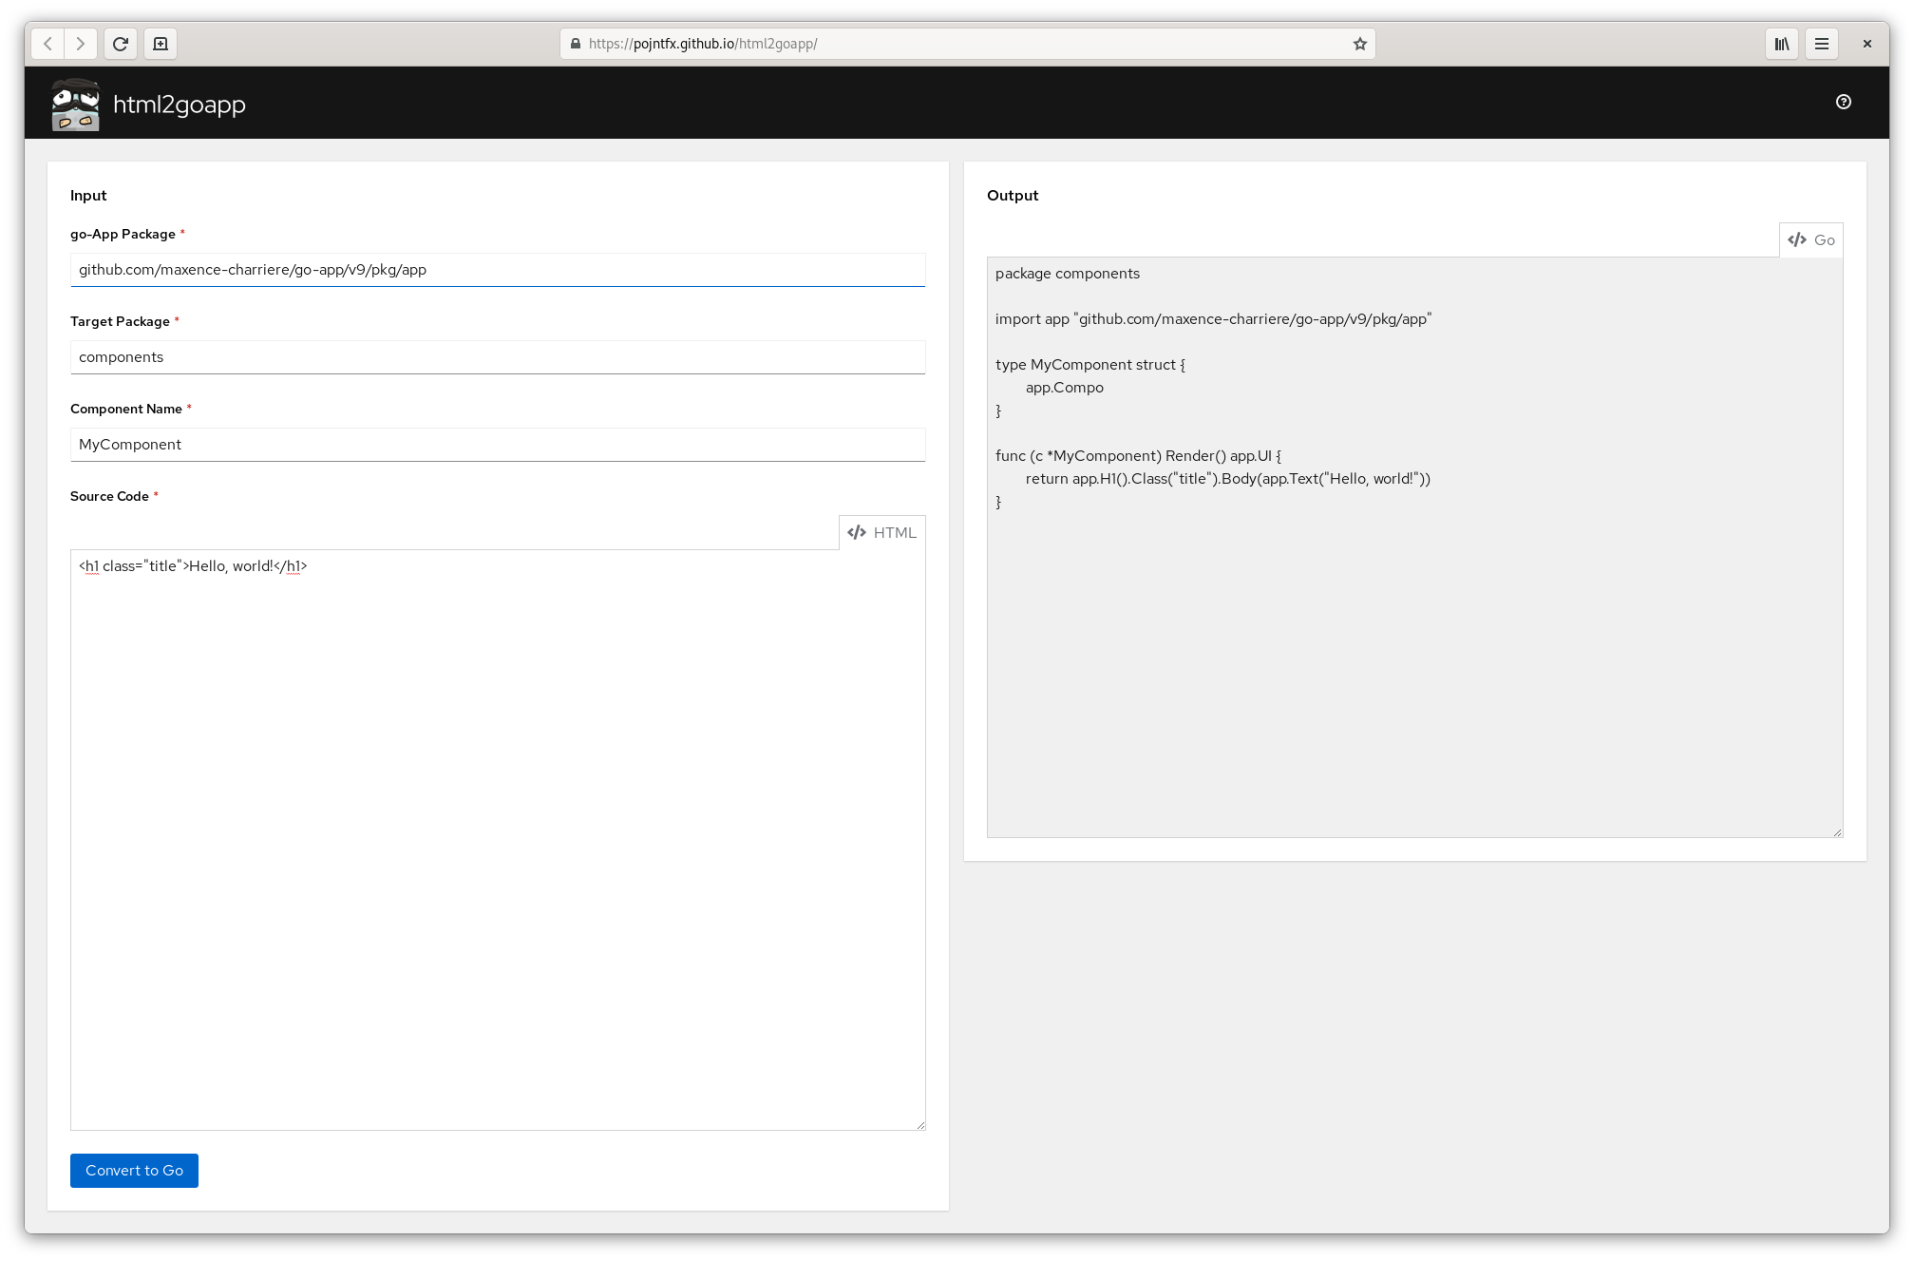The width and height of the screenshot is (1914, 1261).
Task: Select the Go output tab
Action: 1811,239
